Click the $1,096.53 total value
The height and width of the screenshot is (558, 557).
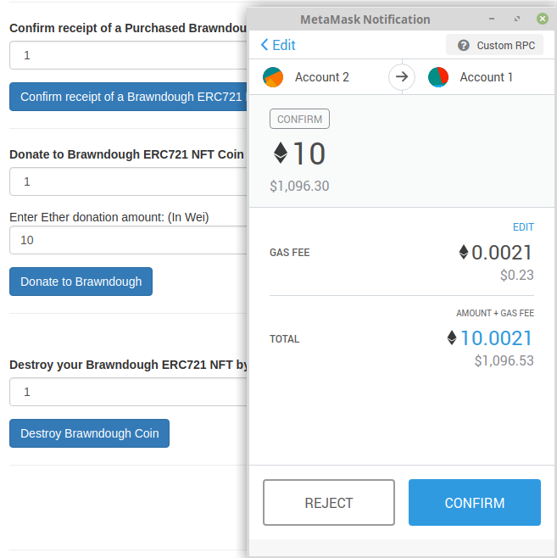pos(504,360)
